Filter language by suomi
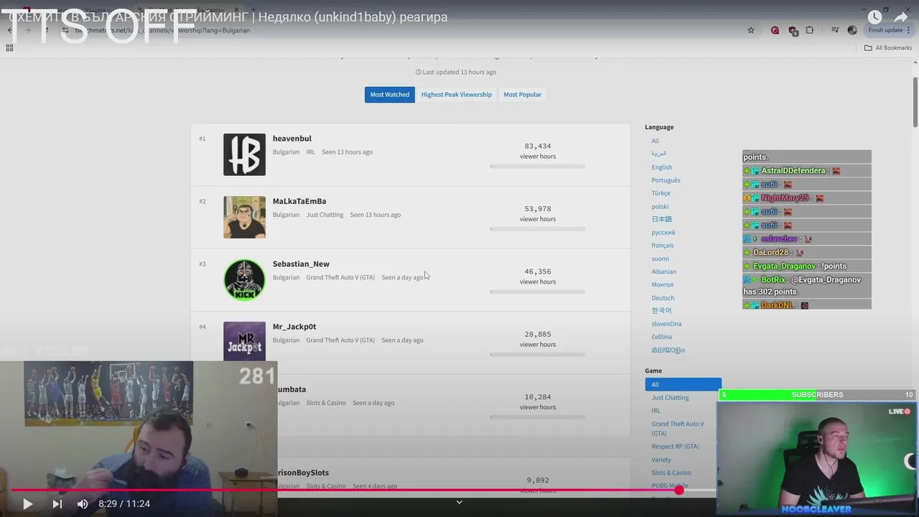The image size is (919, 517). click(x=661, y=258)
